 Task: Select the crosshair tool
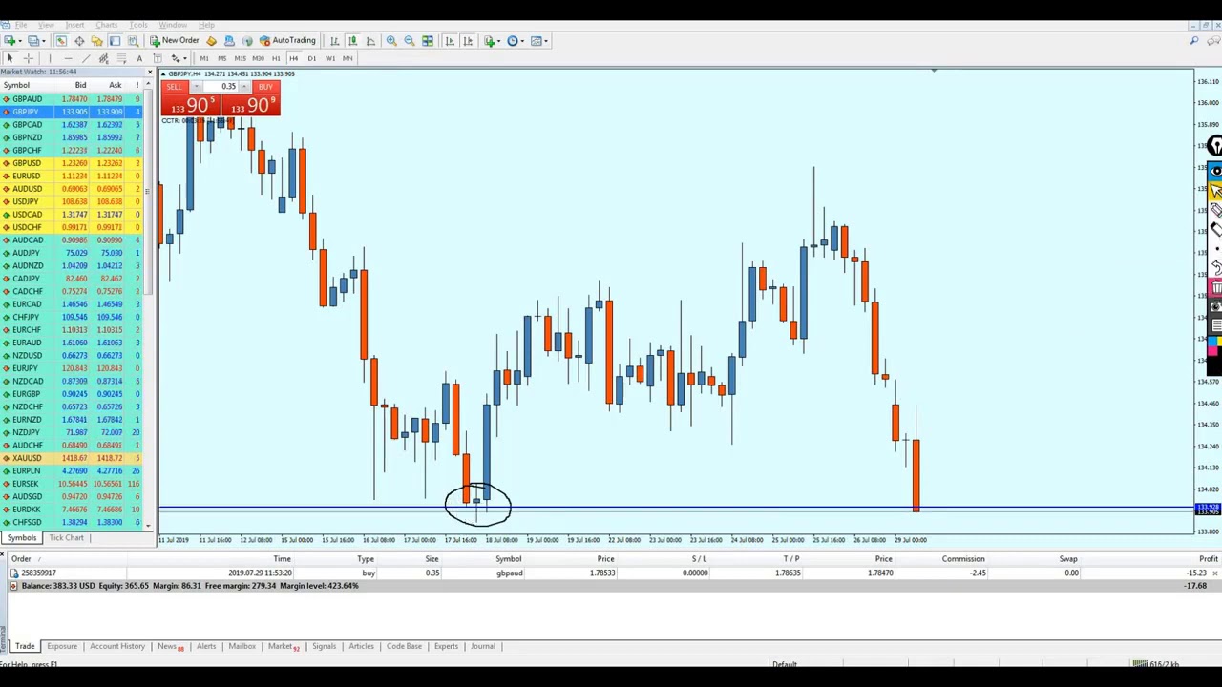pos(28,58)
